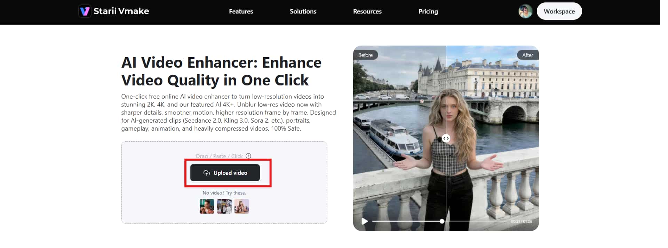
Task: Click the Drag / Paste / Click hint text
Action: tap(219, 156)
